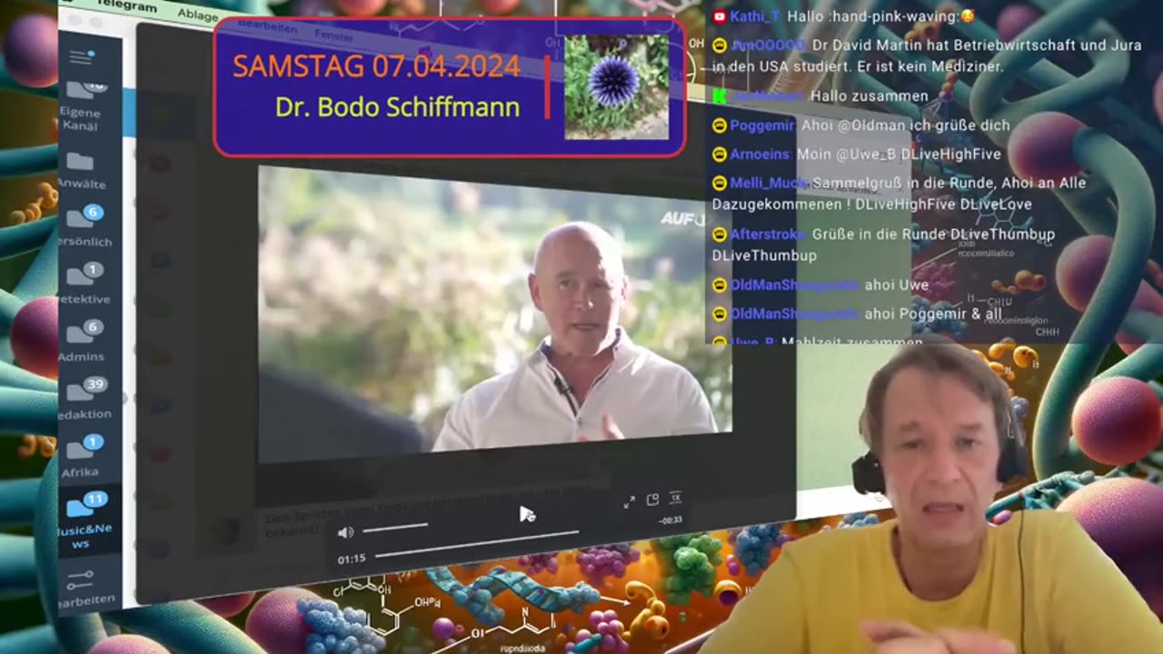This screenshot has width=1163, height=654.
Task: Change playback speed with 1X icon
Action: pos(675,497)
